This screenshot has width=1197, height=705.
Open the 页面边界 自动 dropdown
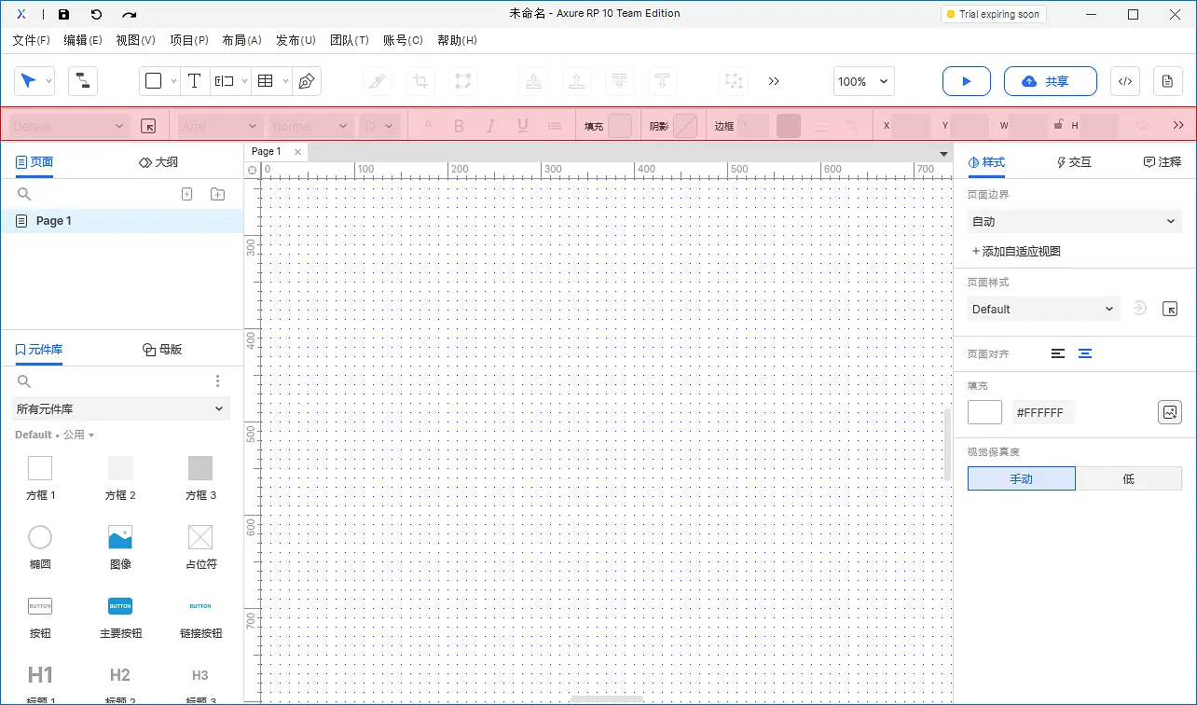click(x=1074, y=221)
